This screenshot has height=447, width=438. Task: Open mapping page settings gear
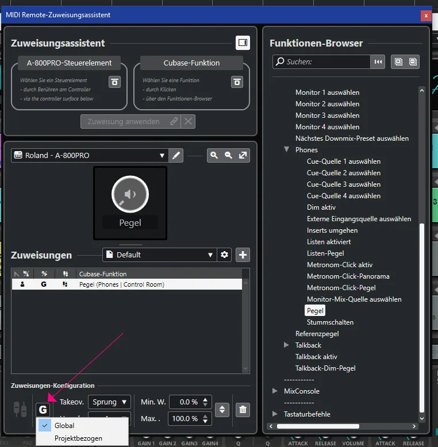(x=224, y=255)
